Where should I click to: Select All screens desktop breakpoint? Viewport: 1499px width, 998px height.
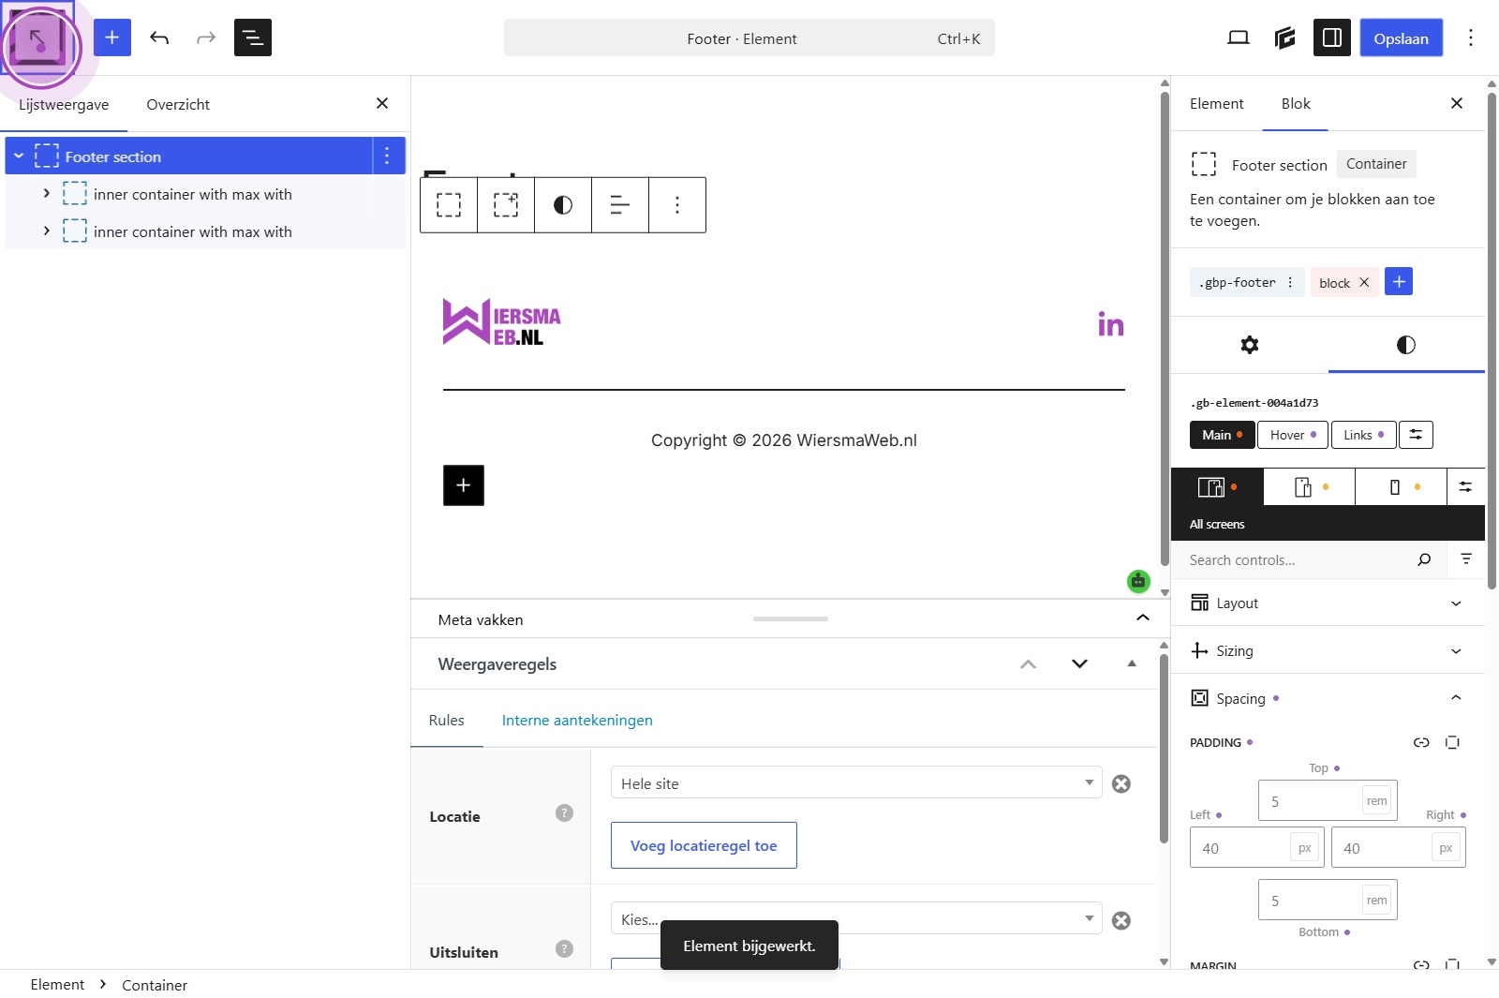[1217, 487]
